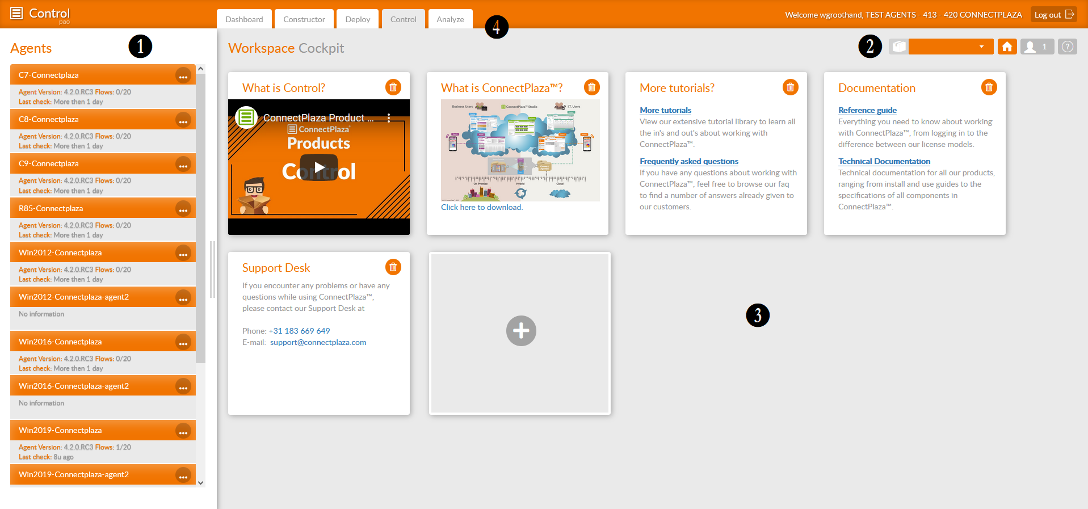Click the home icon in cockpit toolbar
The width and height of the screenshot is (1088, 509).
tap(1007, 47)
